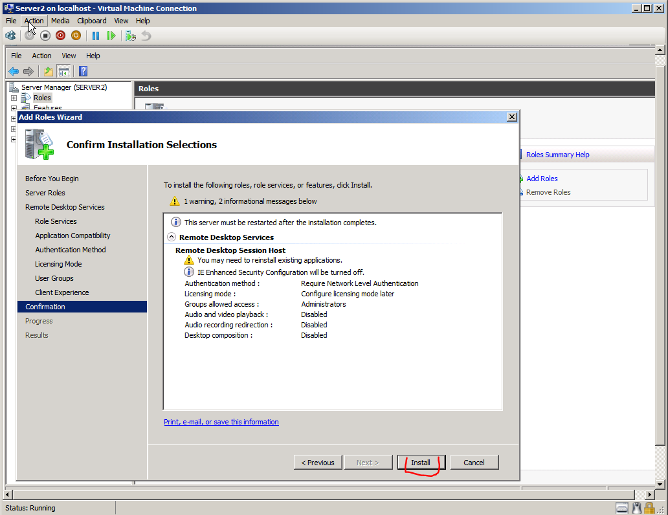Click vertical scrollbar down arrow
Screen dimensions: 668x515
point(660,485)
